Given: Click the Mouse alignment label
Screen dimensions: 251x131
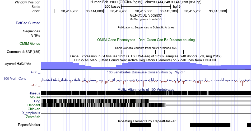Looking at the screenshot, I should click(35, 97).
